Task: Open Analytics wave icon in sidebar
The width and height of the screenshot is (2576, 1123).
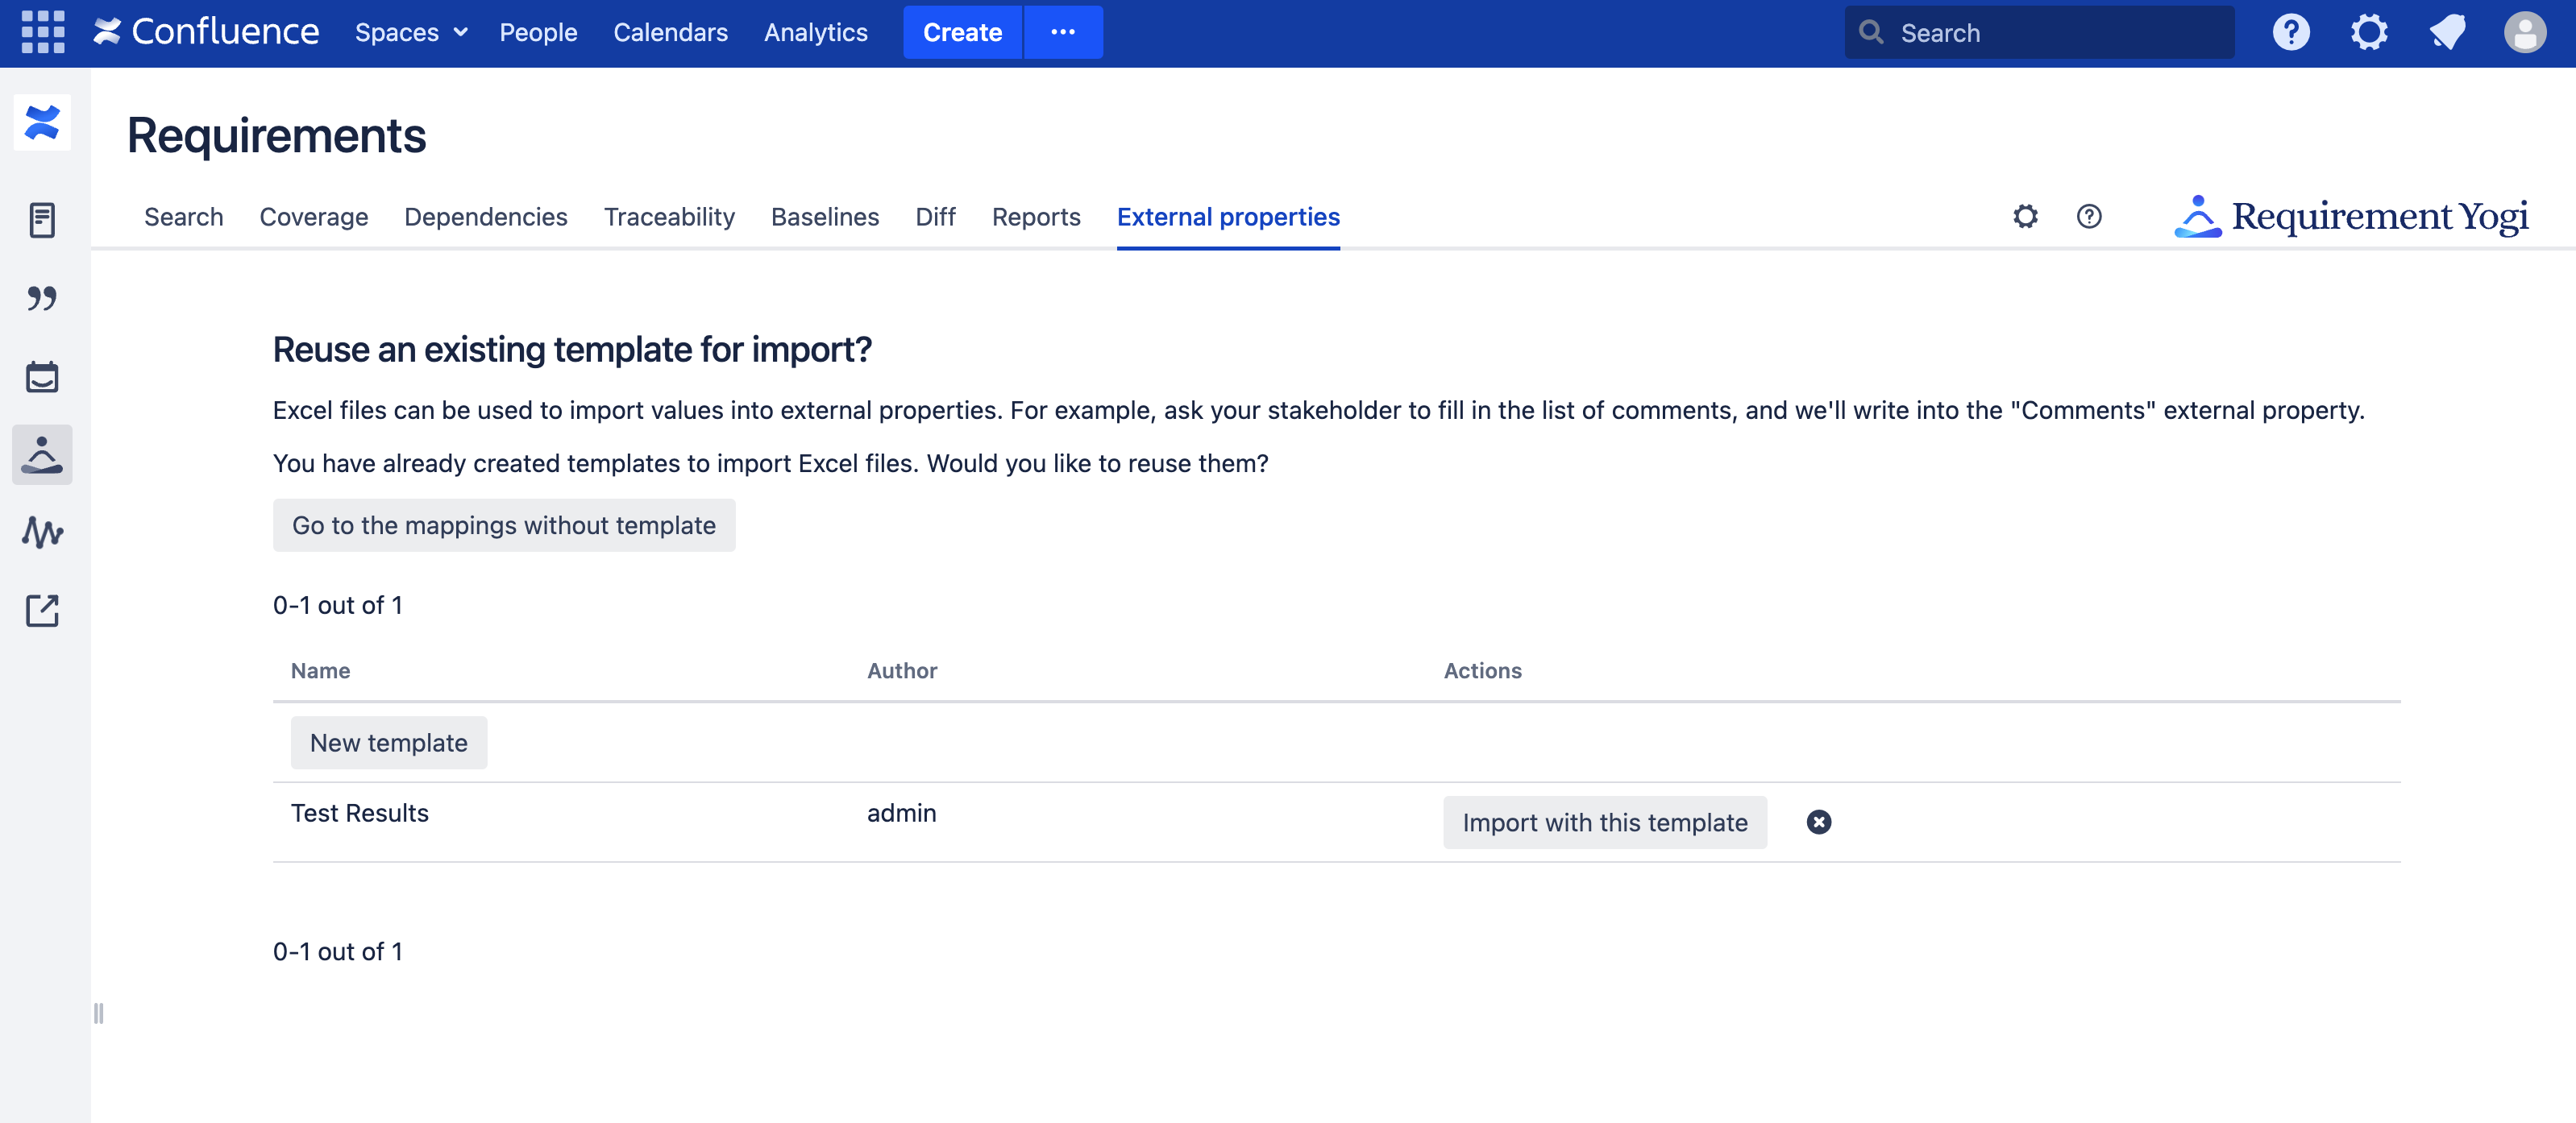Action: click(42, 532)
